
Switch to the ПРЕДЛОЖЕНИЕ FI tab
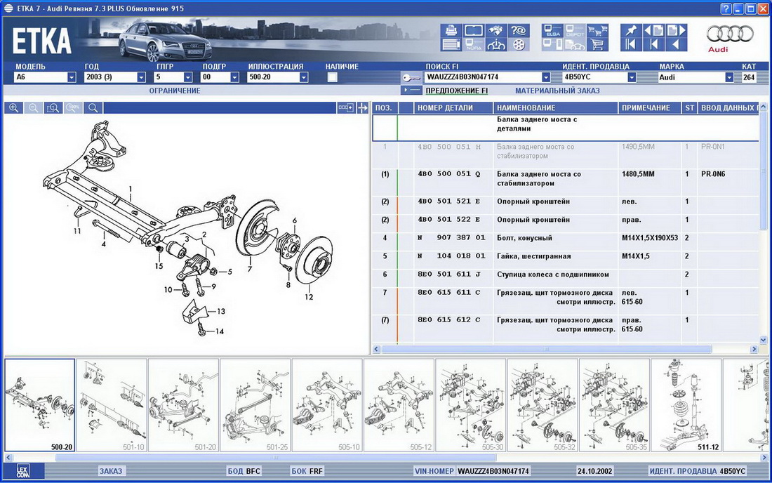456,91
